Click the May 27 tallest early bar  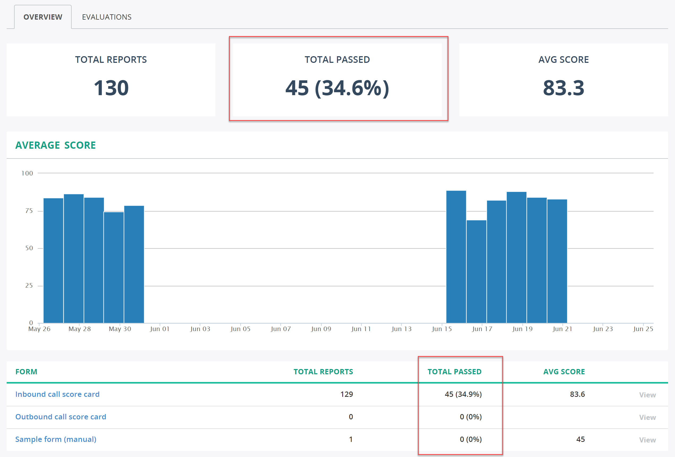pos(74,258)
